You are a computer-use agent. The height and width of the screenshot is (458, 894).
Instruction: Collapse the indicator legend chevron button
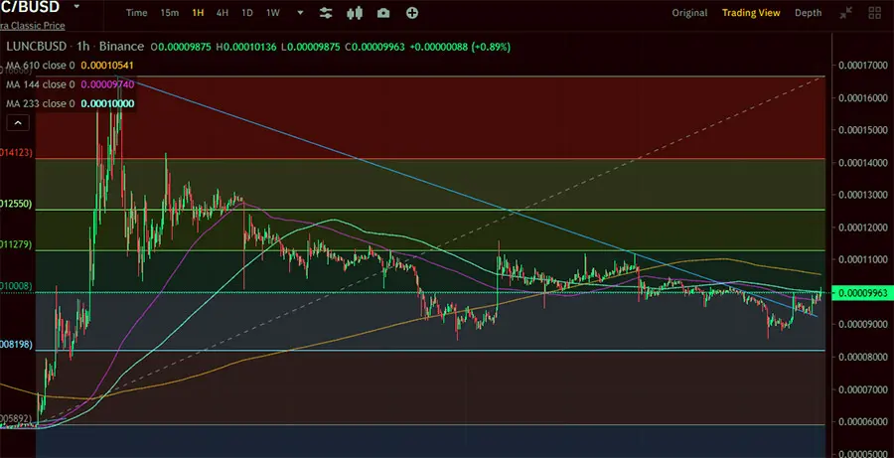click(x=18, y=122)
